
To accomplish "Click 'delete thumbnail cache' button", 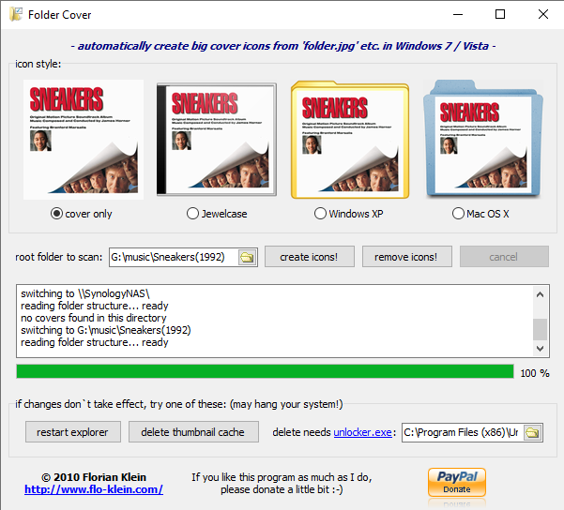I will [x=193, y=432].
